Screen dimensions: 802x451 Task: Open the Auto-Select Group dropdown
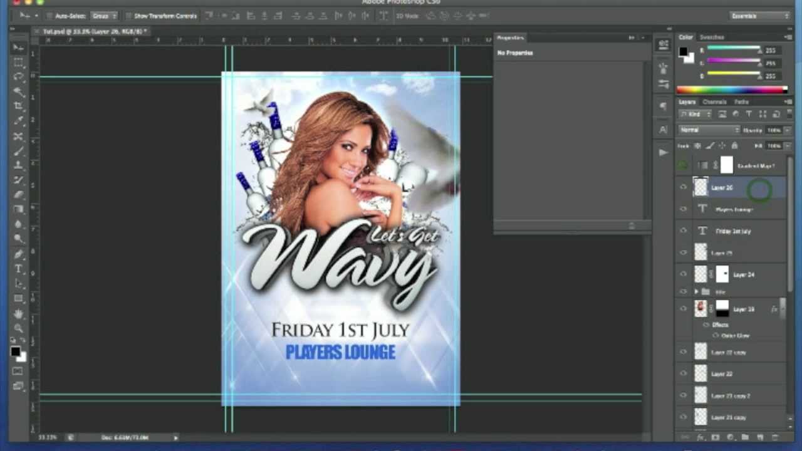click(105, 16)
